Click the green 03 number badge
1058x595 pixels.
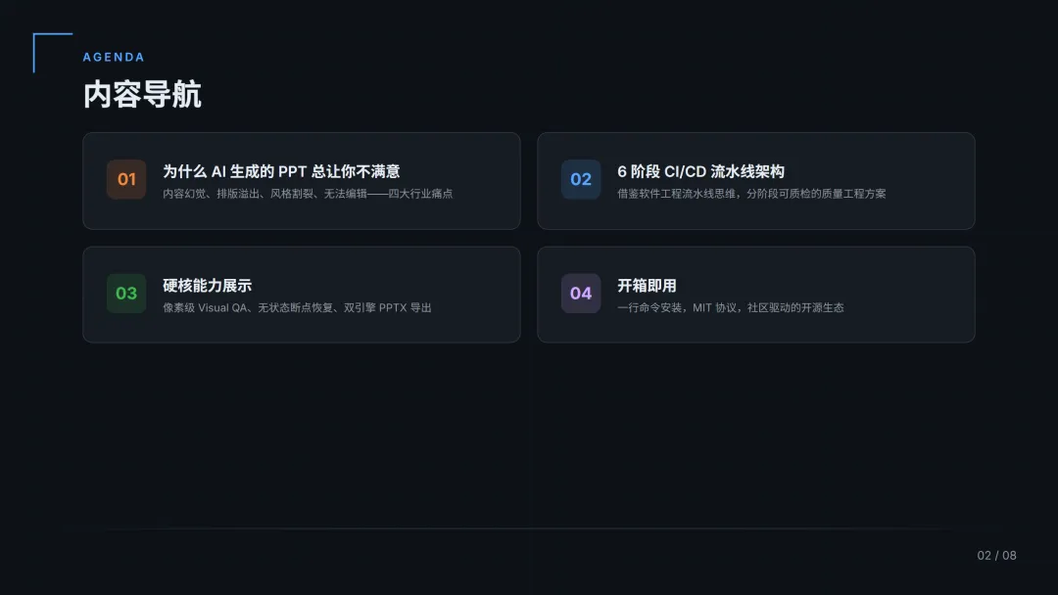pyautogui.click(x=126, y=294)
